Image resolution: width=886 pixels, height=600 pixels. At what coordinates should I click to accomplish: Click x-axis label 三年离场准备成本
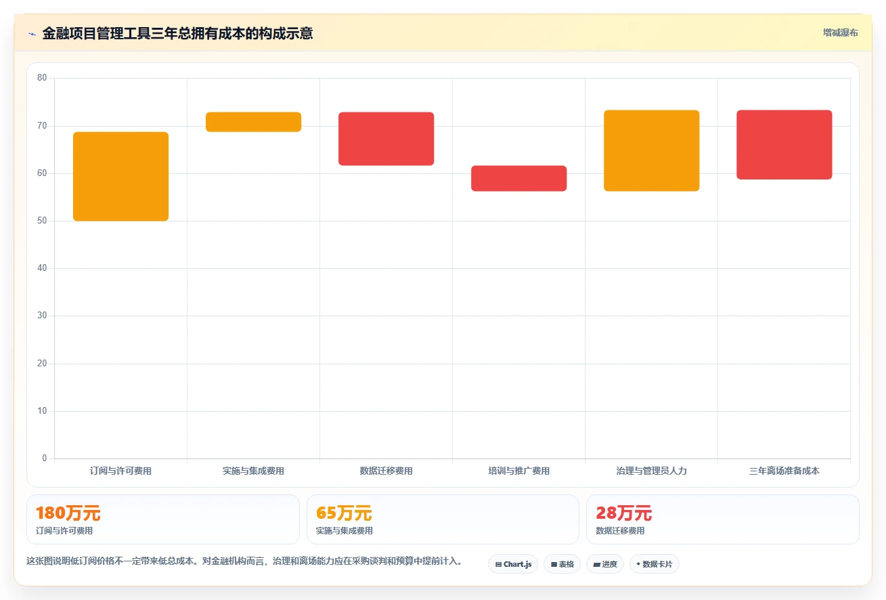click(x=784, y=471)
